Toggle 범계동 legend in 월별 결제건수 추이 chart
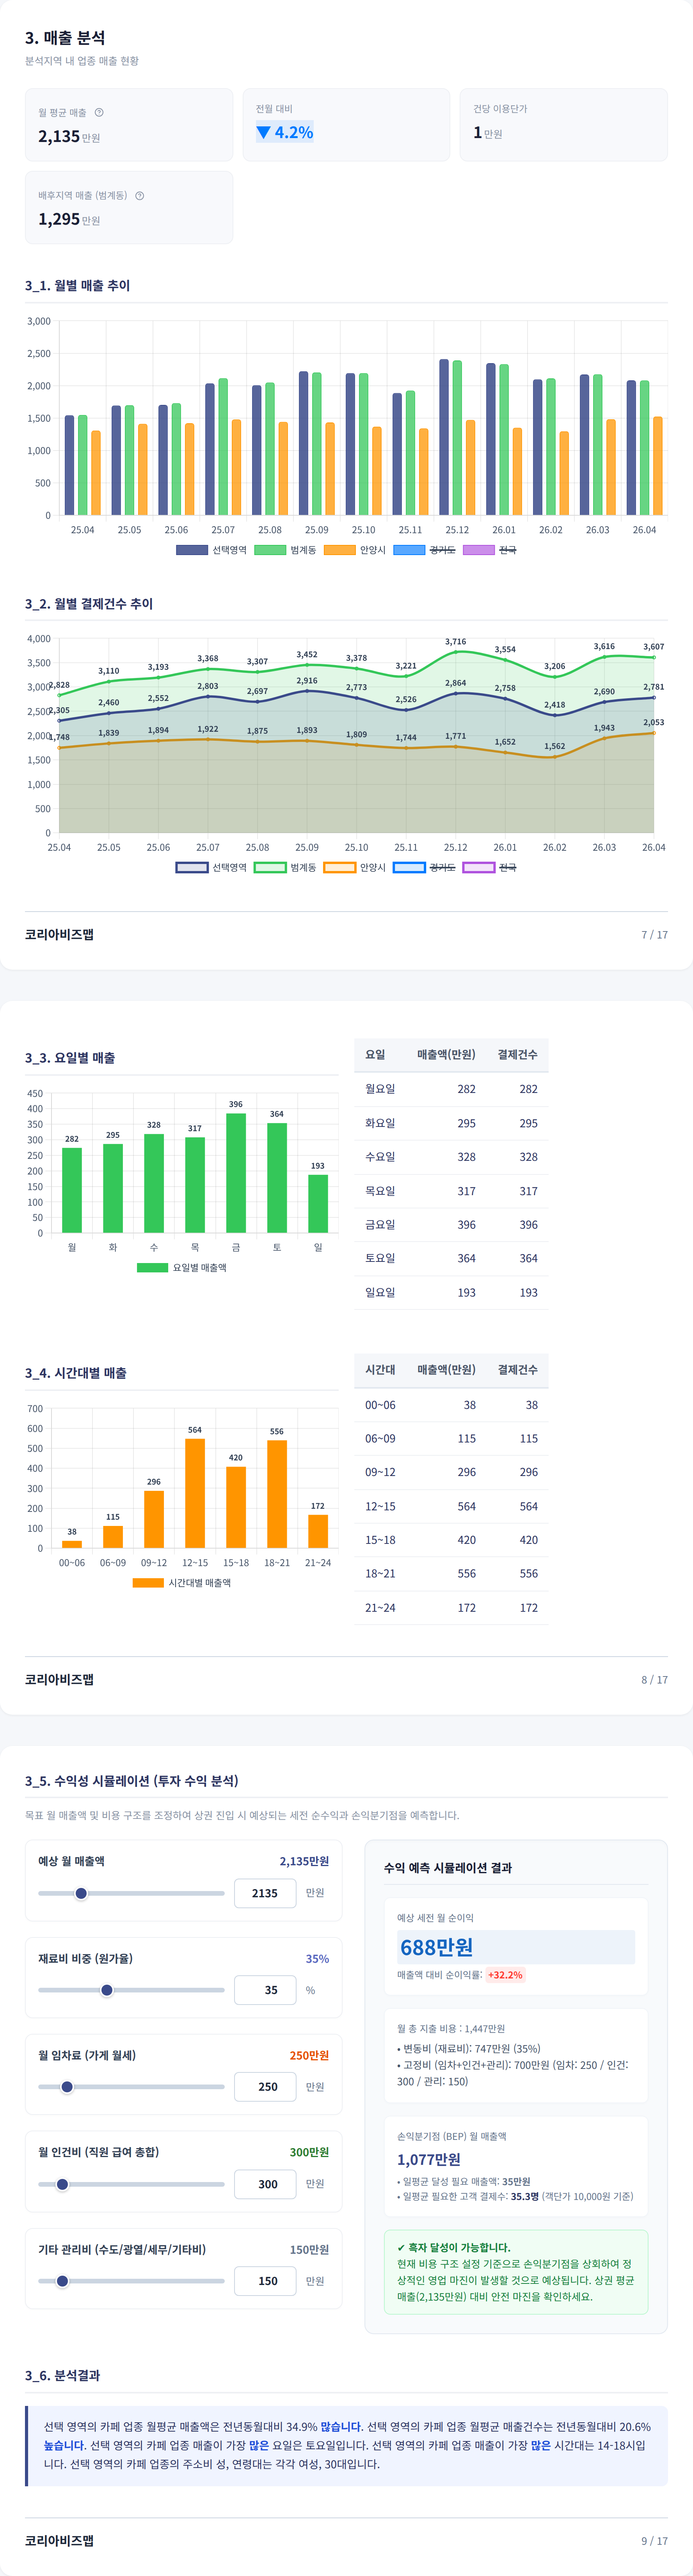This screenshot has width=693, height=2576. tap(285, 867)
